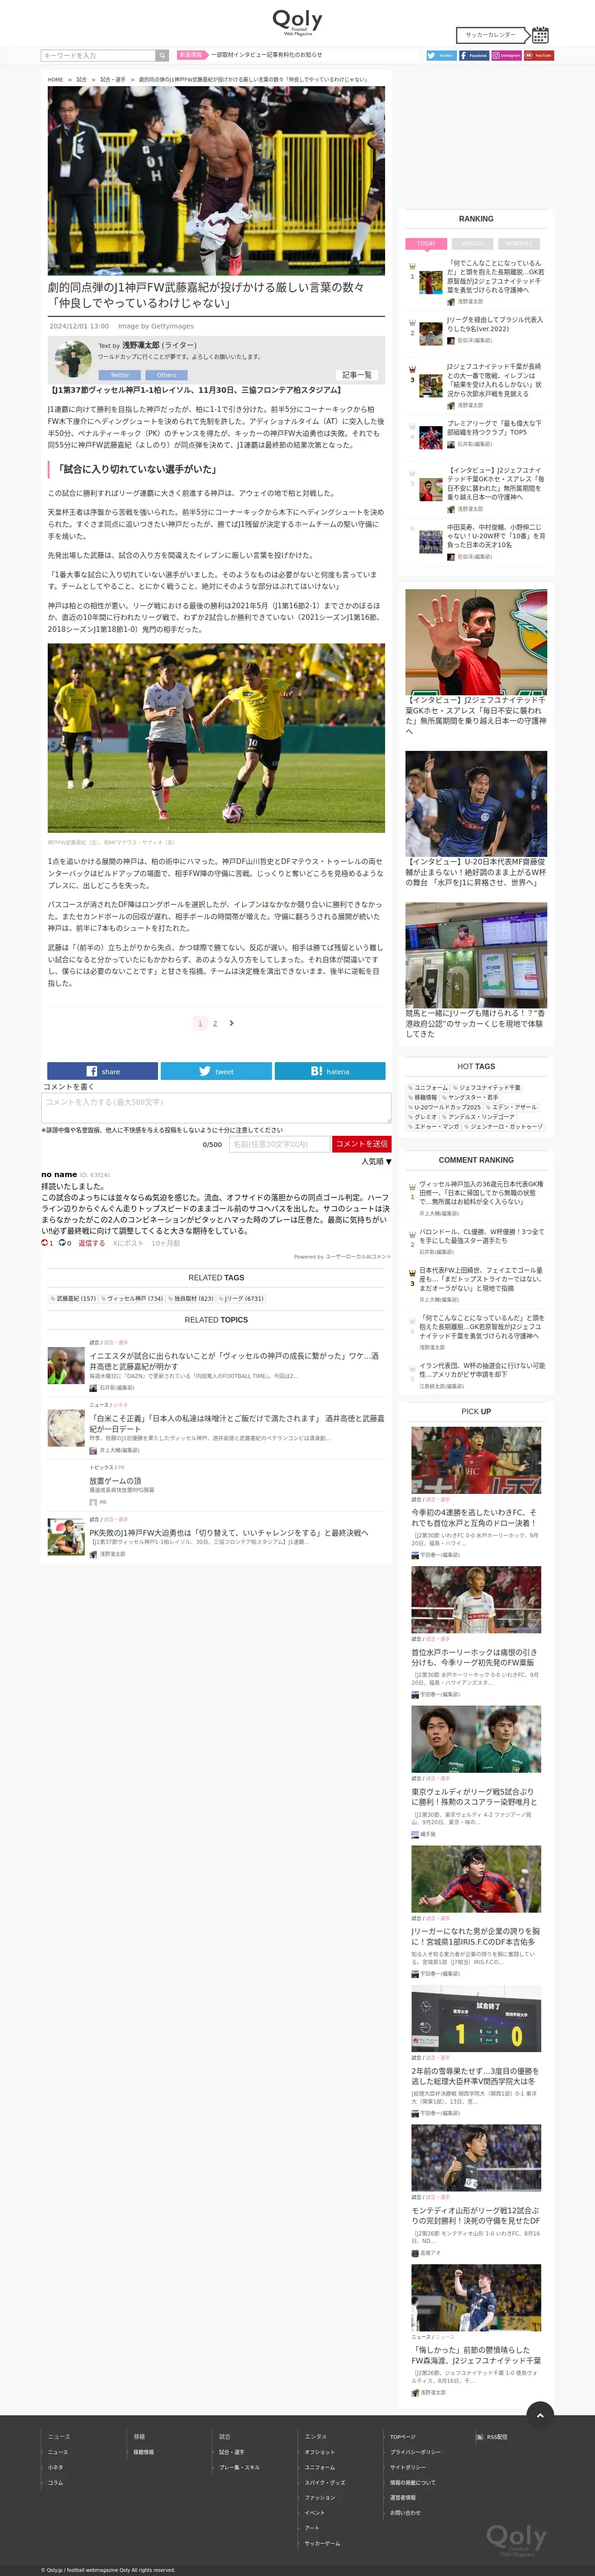Click Xにポスト under the comment

click(128, 1243)
